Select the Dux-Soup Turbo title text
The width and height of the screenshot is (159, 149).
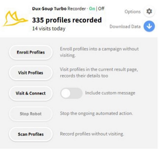[49, 9]
